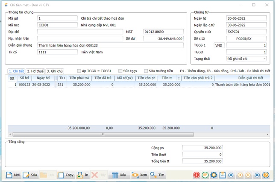
Task: Toggle the Sửa tggs checkbox
Action: click(120, 71)
